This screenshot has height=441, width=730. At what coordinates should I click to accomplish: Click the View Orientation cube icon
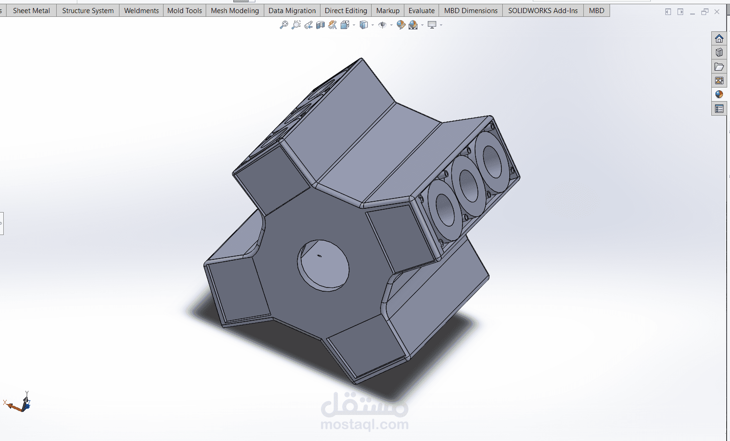pyautogui.click(x=345, y=25)
